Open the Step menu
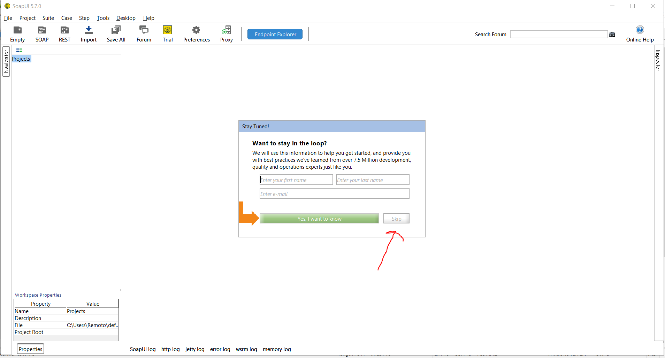 pos(84,18)
